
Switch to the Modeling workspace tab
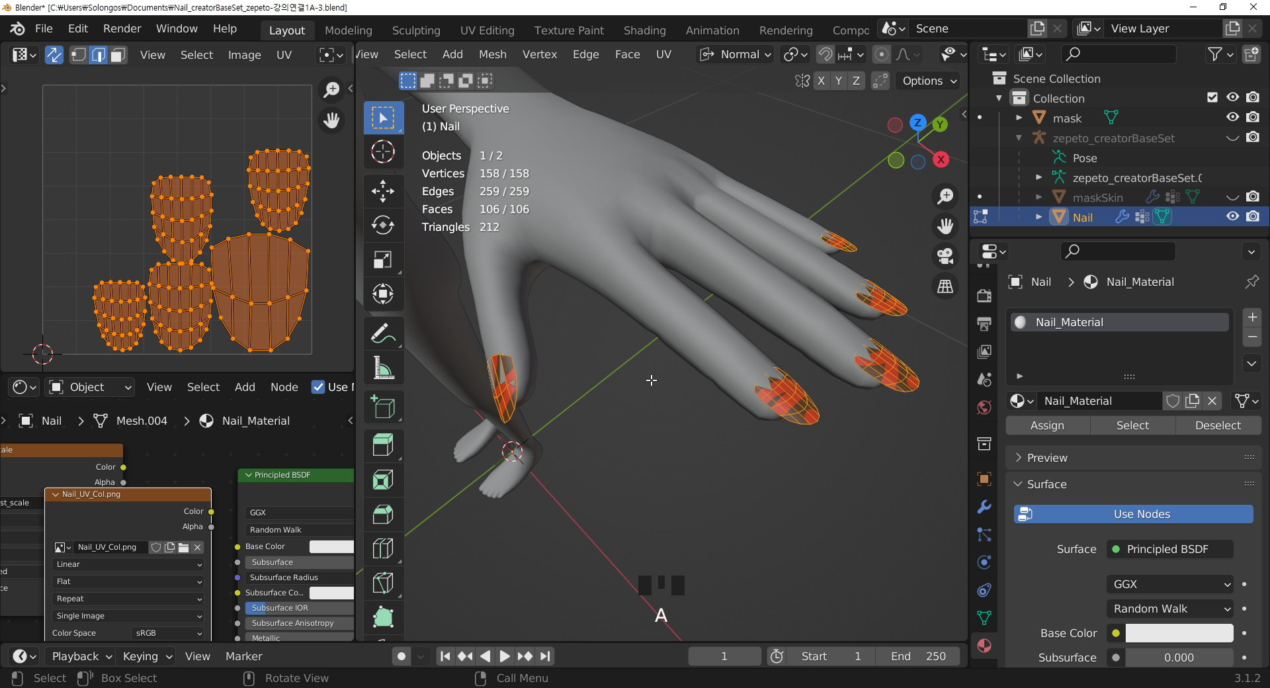tap(349, 30)
